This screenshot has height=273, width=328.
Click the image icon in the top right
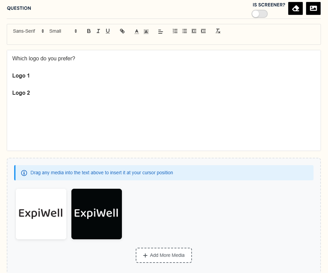pos(313,8)
